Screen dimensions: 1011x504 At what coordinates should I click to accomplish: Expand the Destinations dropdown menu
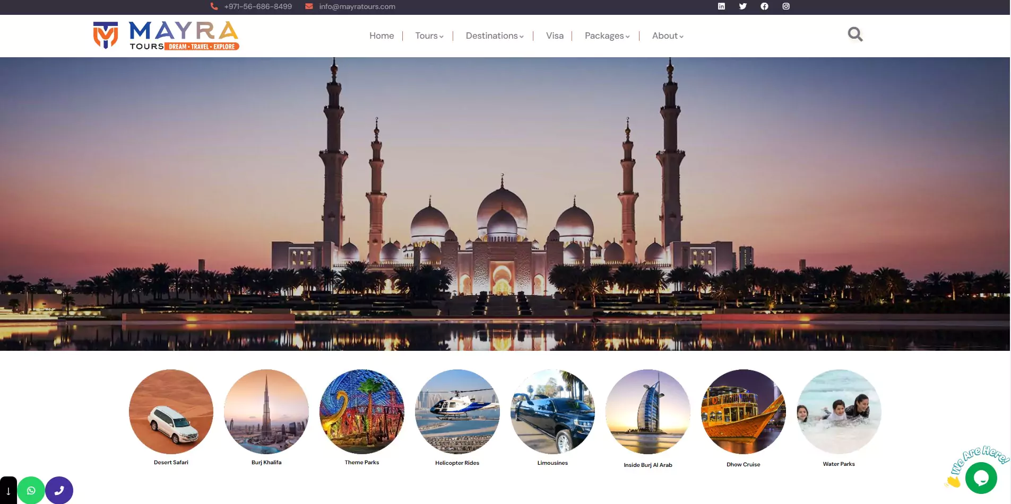(x=494, y=36)
